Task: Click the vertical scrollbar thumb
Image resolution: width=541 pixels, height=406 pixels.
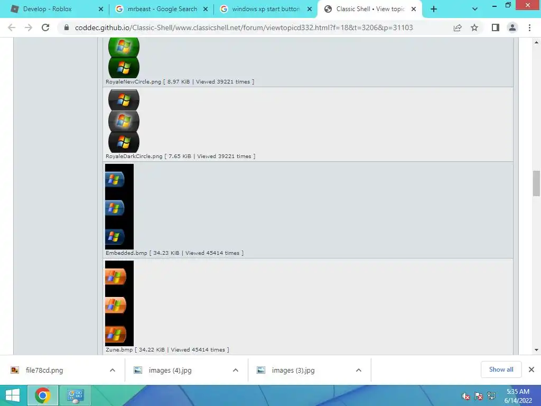Action: [537, 183]
